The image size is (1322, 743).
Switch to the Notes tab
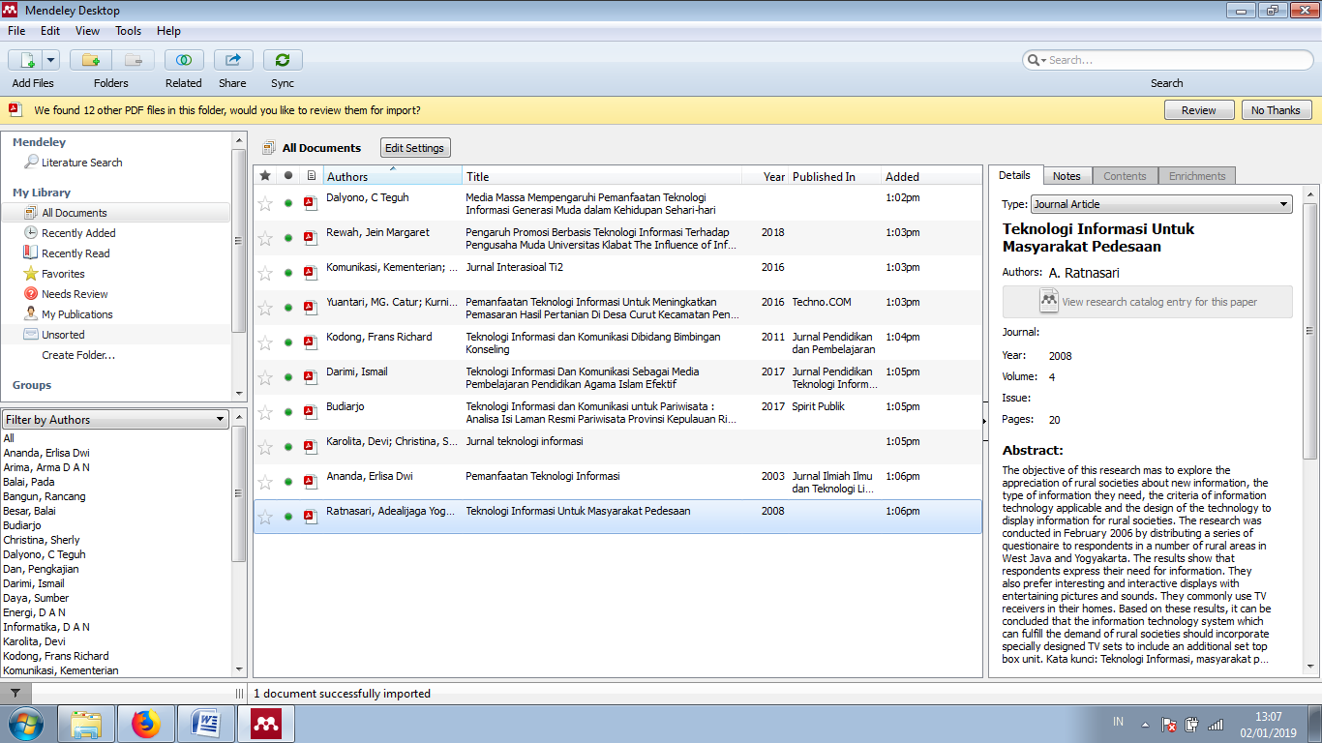pos(1067,176)
